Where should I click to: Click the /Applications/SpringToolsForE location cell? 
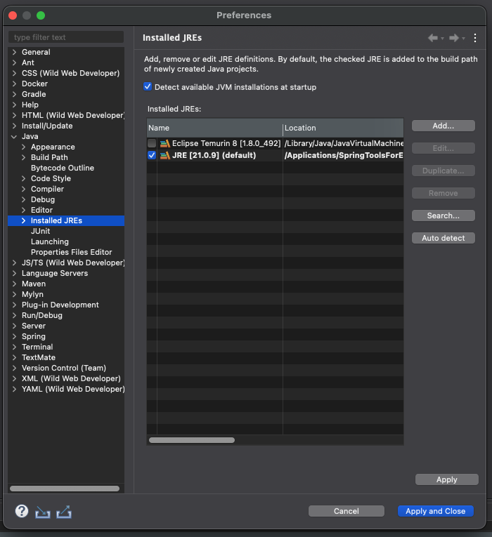344,155
